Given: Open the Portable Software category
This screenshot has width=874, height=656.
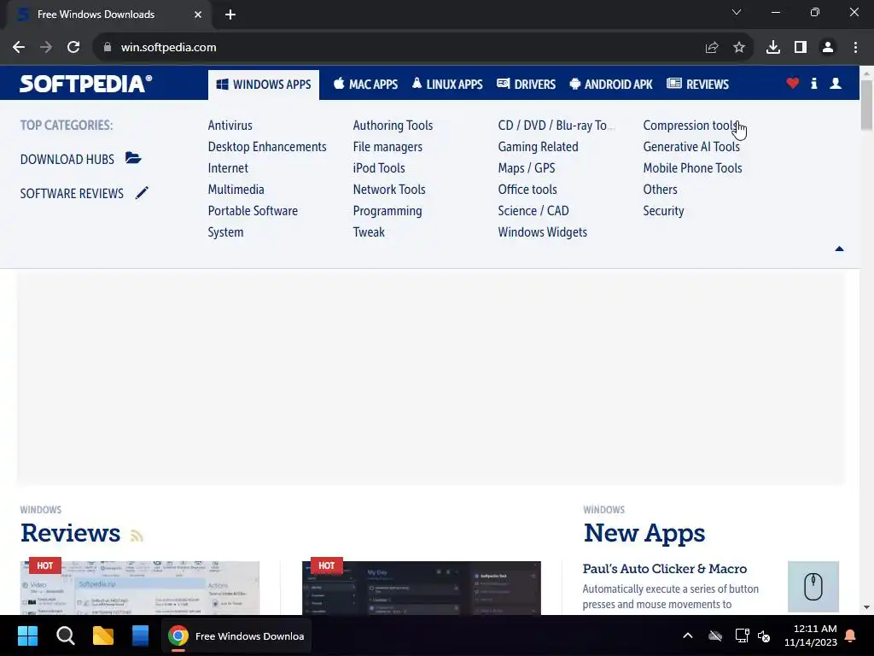Looking at the screenshot, I should 253,211.
